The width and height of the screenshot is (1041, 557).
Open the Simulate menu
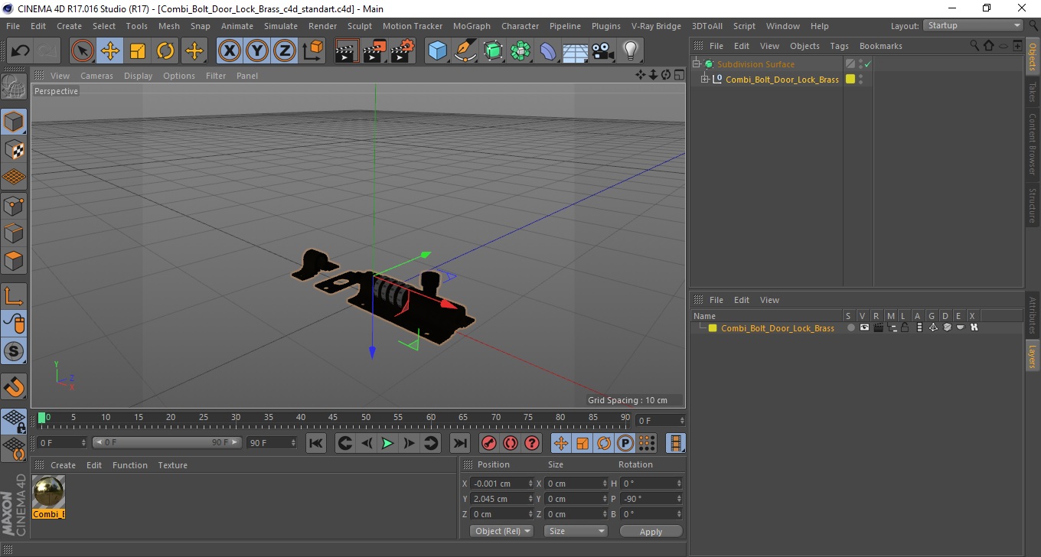pyautogui.click(x=281, y=26)
